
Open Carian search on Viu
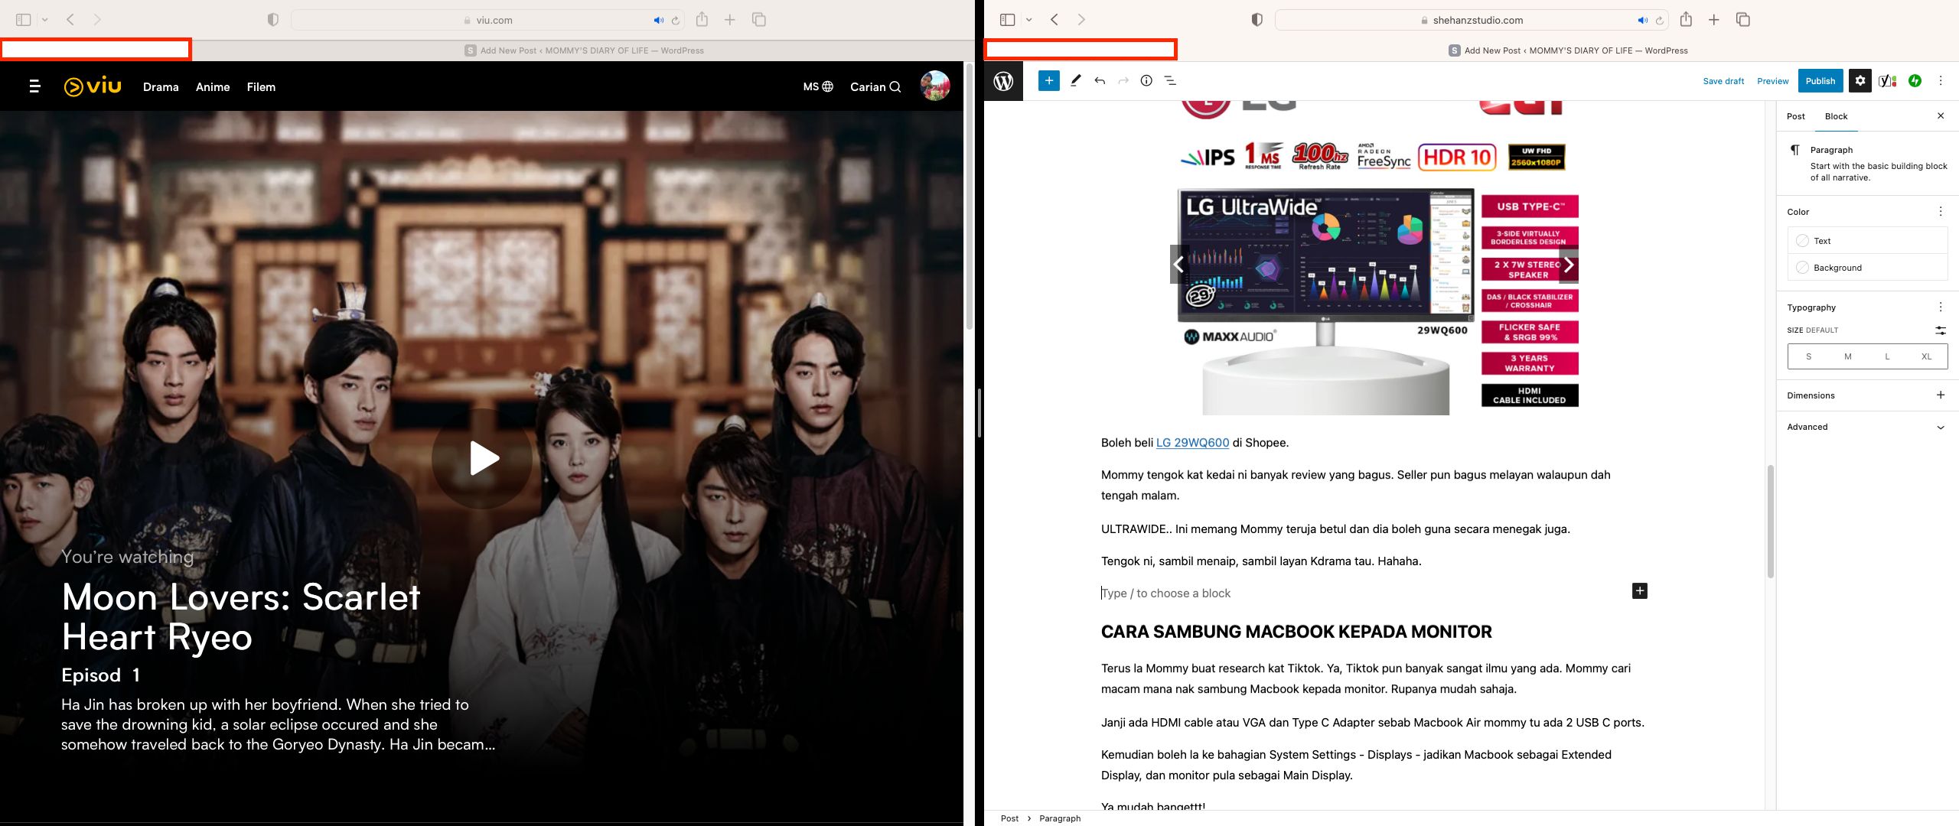875,87
